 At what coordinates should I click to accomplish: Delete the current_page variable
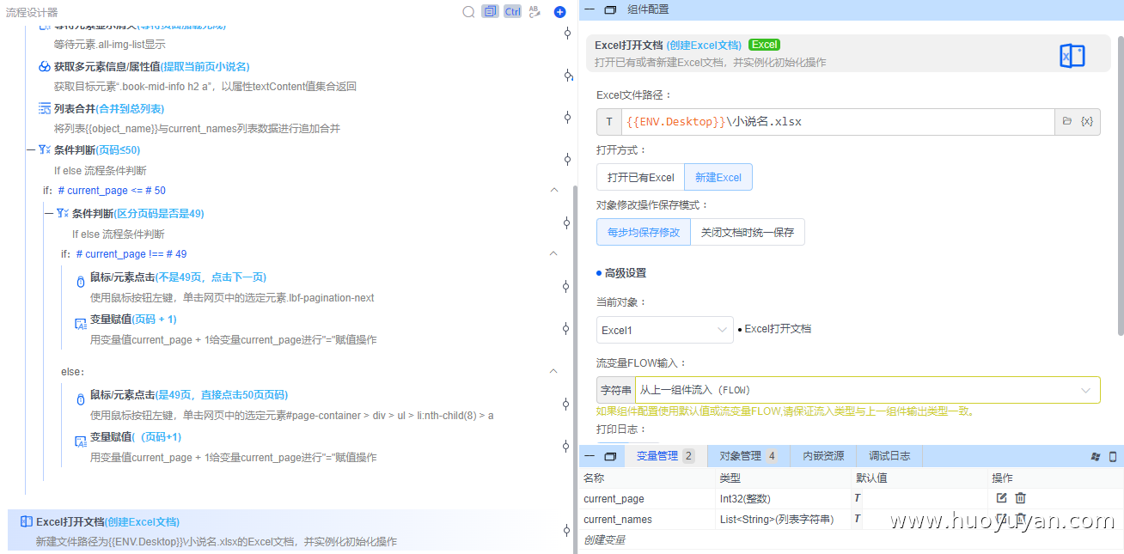[x=1020, y=498]
